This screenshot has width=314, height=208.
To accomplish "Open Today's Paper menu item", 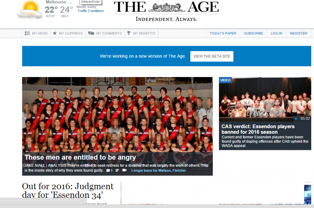I will [223, 33].
